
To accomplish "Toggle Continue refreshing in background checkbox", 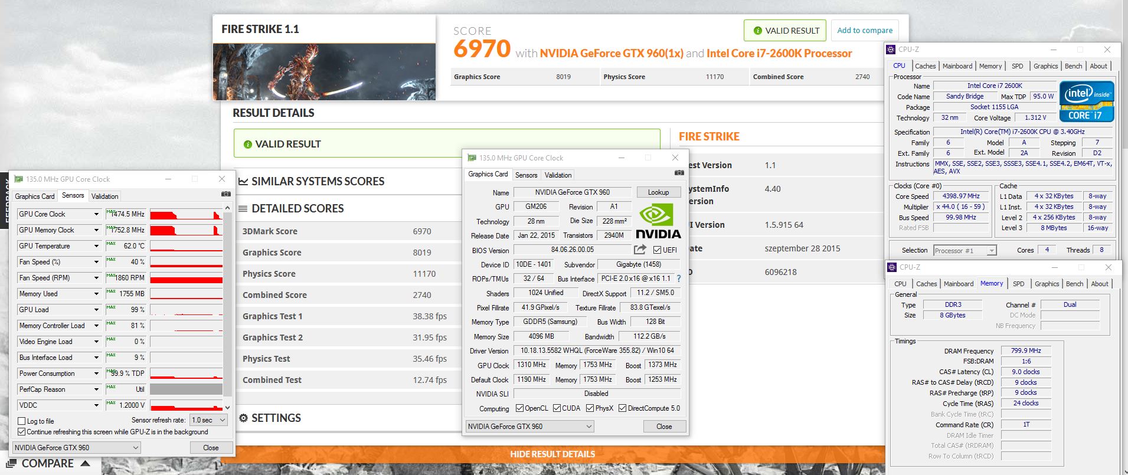I will pyautogui.click(x=22, y=432).
